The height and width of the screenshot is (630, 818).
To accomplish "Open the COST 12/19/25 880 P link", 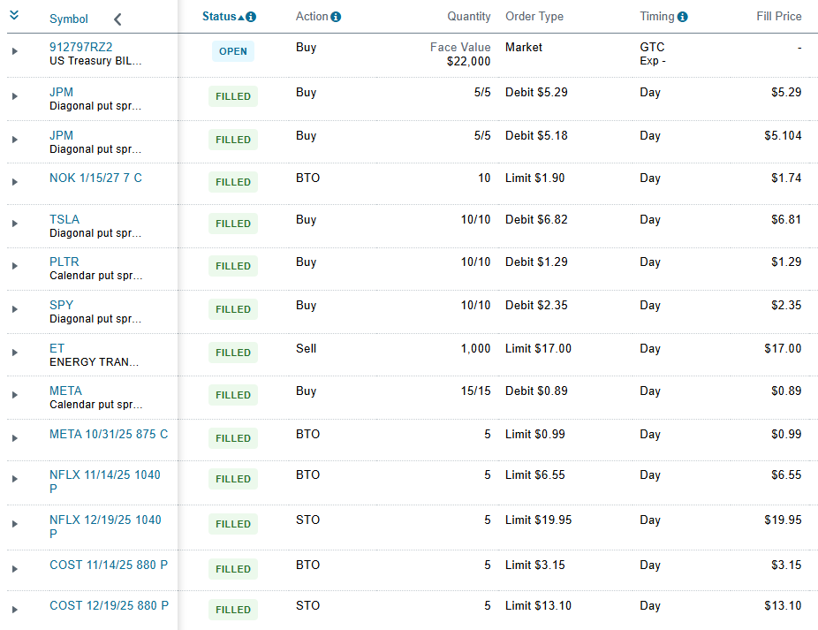I will point(109,605).
